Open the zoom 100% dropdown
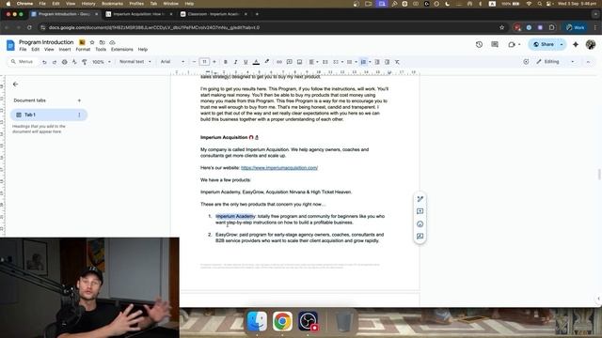The width and height of the screenshot is (602, 338). tap(102, 62)
